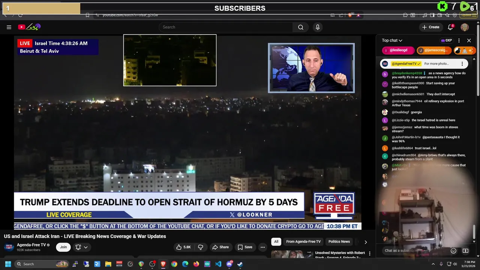Reload the page in the browser

pyautogui.click(x=20, y=15)
